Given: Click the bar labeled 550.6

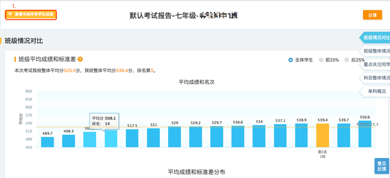Looking at the screenshot, I should pyautogui.click(x=365, y=134).
